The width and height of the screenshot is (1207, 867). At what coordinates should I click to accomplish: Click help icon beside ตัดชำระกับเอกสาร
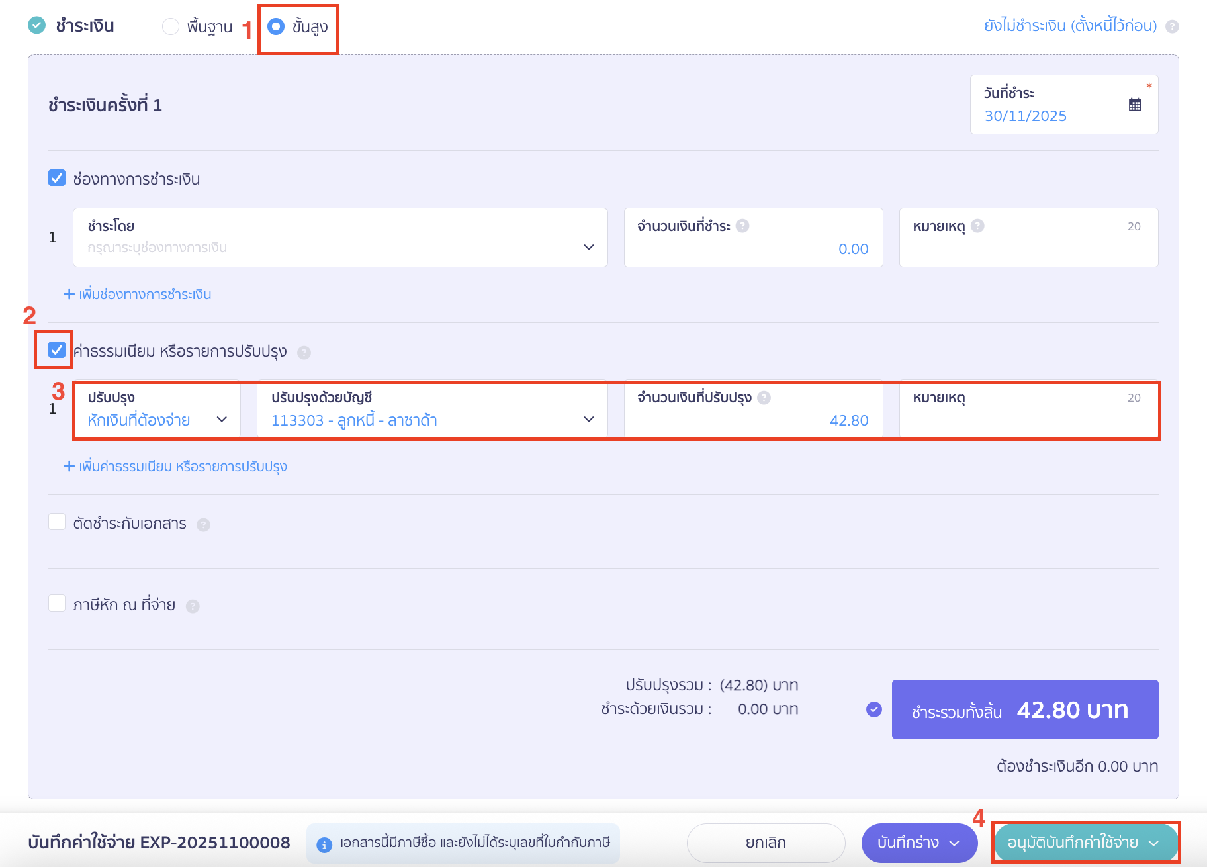pyautogui.click(x=204, y=525)
